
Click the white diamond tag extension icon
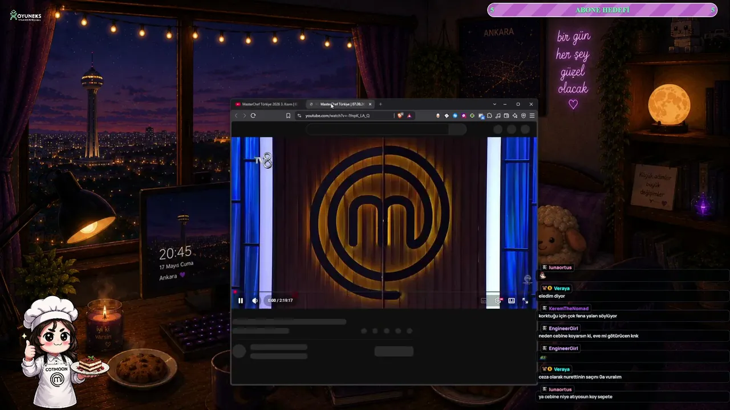click(x=447, y=116)
